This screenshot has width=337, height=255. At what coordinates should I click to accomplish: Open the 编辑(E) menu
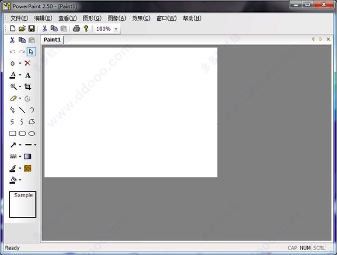(43, 18)
